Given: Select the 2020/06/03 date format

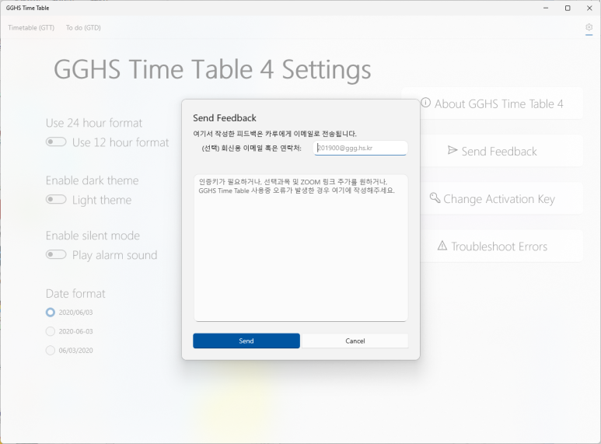Looking at the screenshot, I should (51, 312).
